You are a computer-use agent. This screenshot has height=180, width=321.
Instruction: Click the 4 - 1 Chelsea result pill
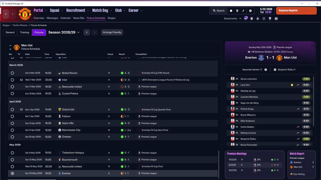click(x=125, y=137)
